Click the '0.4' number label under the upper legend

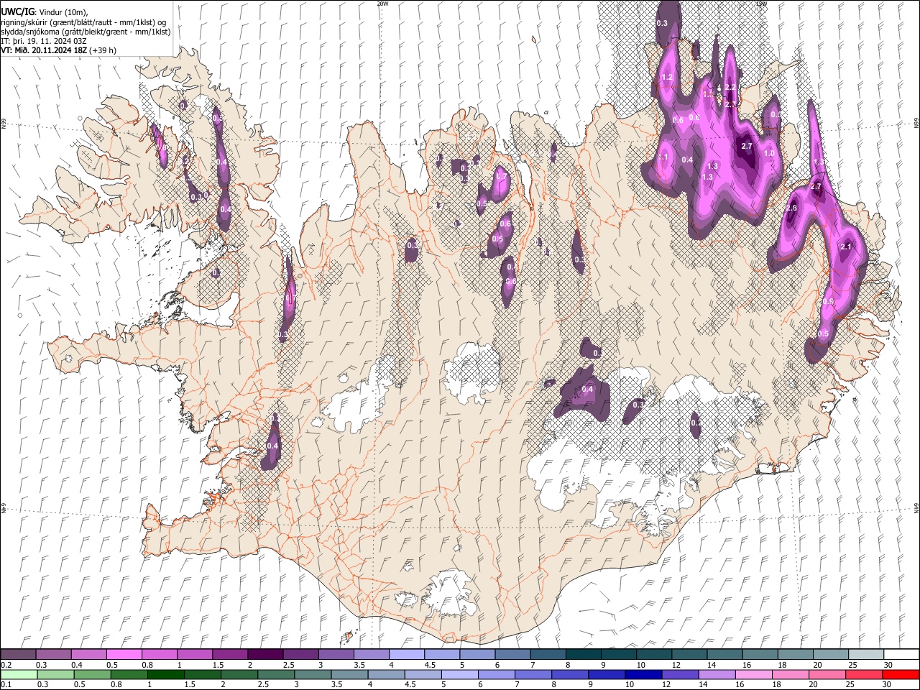click(x=77, y=665)
